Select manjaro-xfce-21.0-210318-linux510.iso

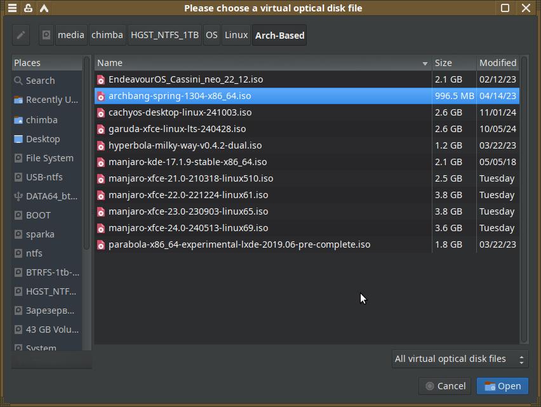[307, 178]
